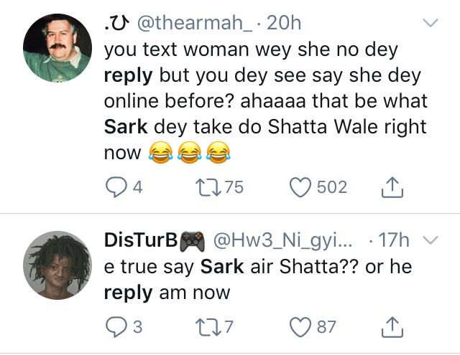This screenshot has height=355, width=460.
Task: Open DisTurB's dreadlocks profile avatar
Action: [x=57, y=265]
